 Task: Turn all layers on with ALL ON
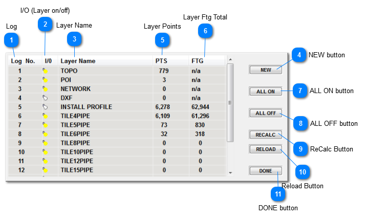point(266,92)
